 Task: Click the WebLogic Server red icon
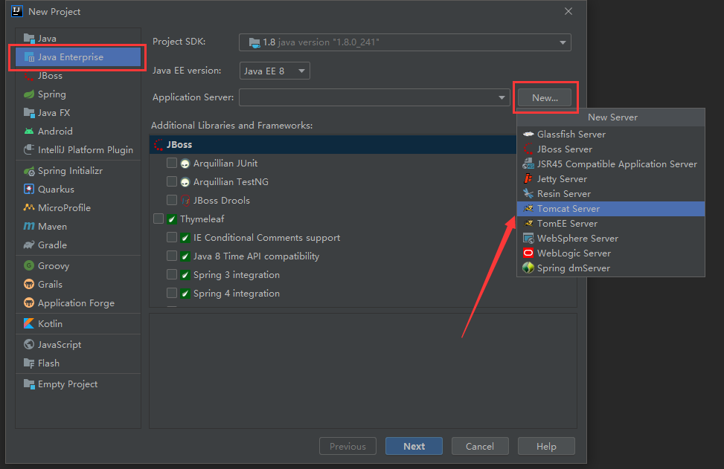click(x=528, y=253)
